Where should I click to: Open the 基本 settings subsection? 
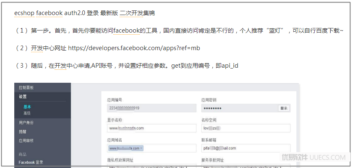[x=27, y=107]
